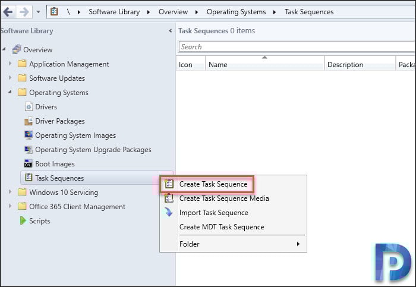Choose Create MDT Task Sequence

(x=222, y=227)
